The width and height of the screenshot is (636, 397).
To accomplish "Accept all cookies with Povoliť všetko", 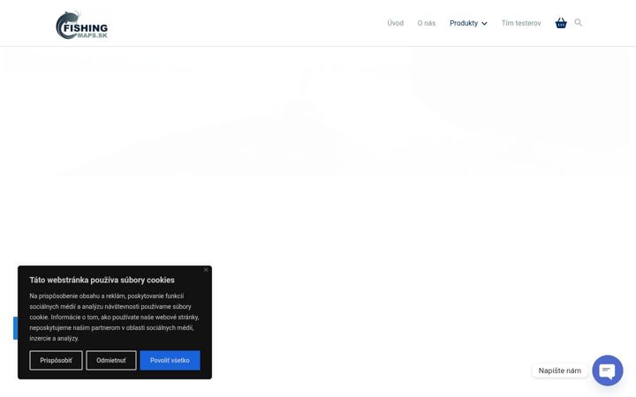I will coord(170,360).
